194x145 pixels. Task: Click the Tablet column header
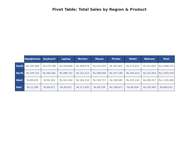(x=133, y=59)
